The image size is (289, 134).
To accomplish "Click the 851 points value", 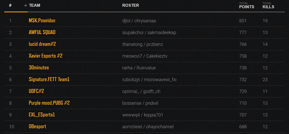I will point(243,21).
